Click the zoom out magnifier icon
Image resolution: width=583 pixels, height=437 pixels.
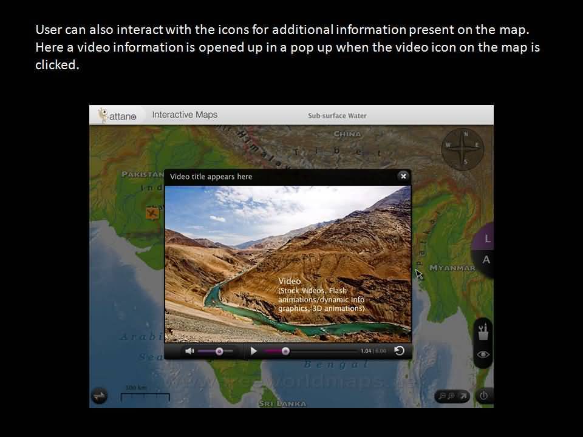tap(442, 396)
